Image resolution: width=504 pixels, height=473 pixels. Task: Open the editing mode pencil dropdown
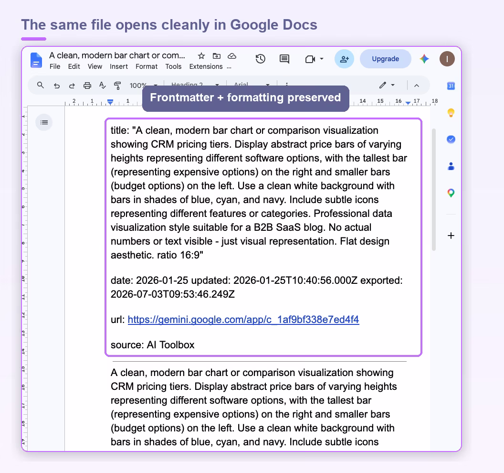pos(387,85)
